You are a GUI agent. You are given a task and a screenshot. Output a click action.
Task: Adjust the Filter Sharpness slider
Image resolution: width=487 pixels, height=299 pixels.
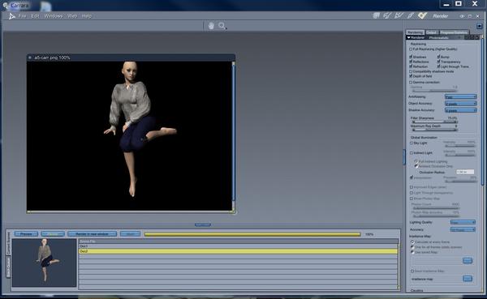pos(434,122)
